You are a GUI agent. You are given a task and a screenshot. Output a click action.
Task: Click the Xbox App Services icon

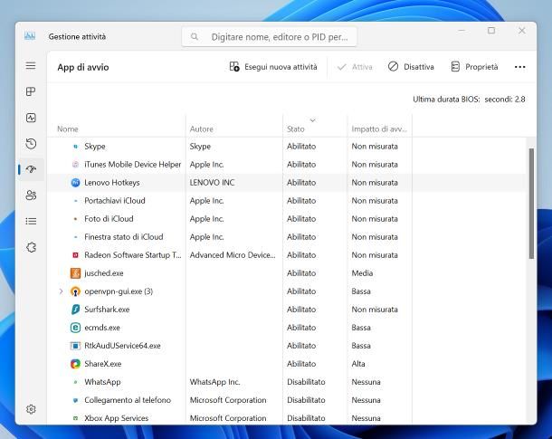(75, 418)
